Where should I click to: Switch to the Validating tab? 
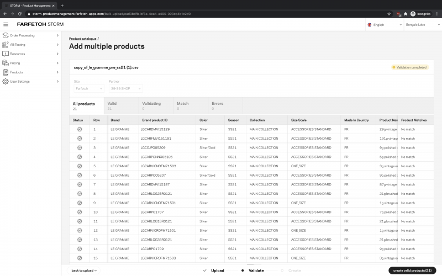pyautogui.click(x=156, y=106)
